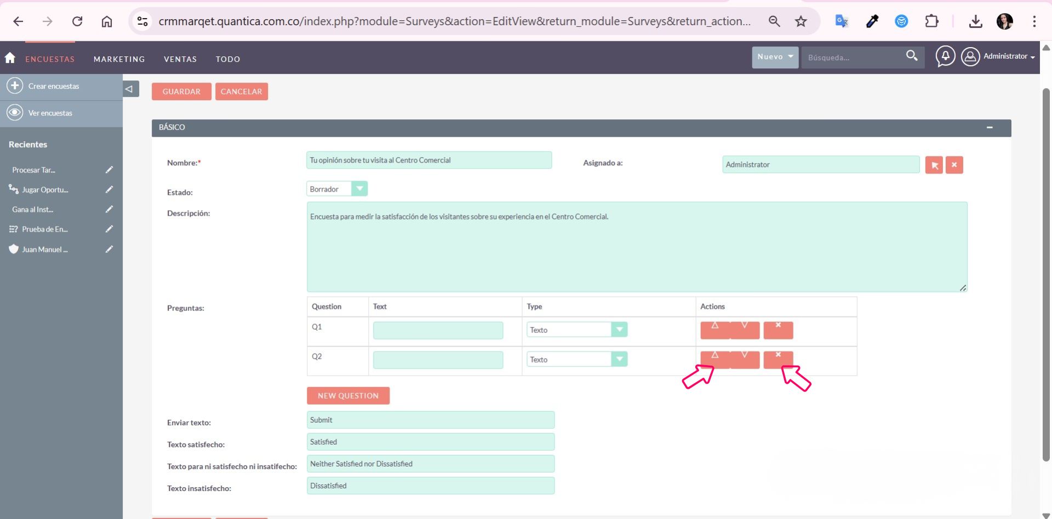This screenshot has height=519, width=1052.
Task: Open the Estado dropdown showing Borrador
Action: 336,189
